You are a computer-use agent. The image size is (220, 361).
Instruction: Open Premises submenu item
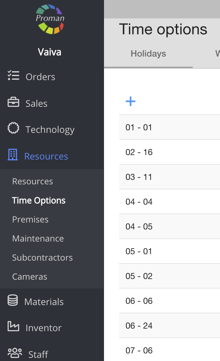click(30, 220)
